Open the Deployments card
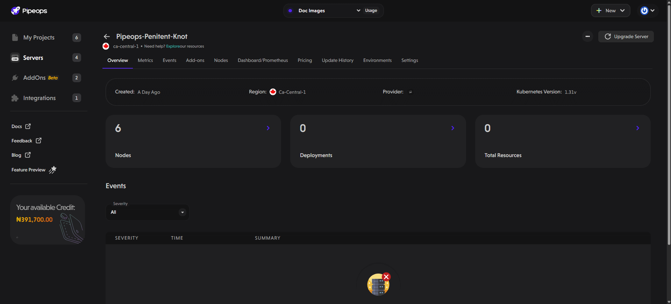This screenshot has height=304, width=671. 378,141
